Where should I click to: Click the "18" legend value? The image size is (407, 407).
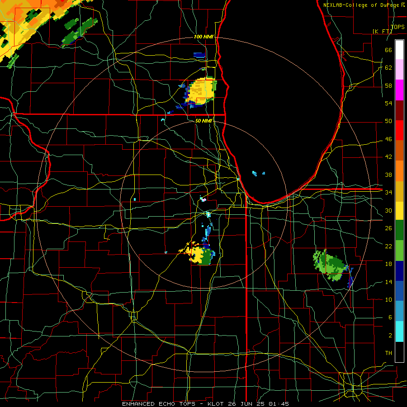pyautogui.click(x=388, y=264)
